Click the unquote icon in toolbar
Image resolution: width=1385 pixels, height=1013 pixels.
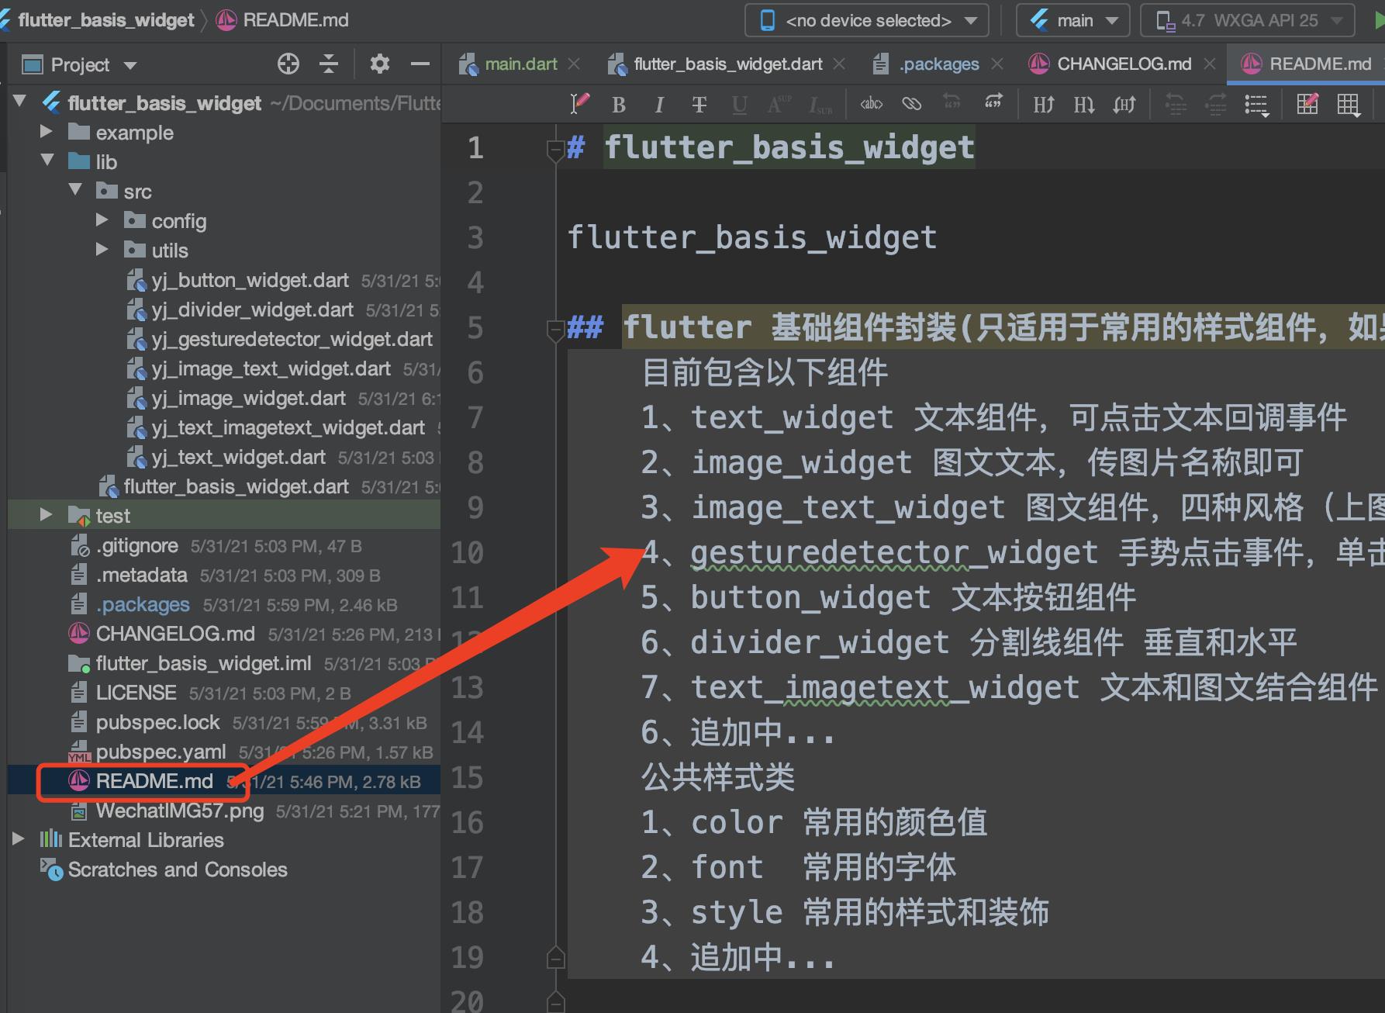tap(952, 102)
